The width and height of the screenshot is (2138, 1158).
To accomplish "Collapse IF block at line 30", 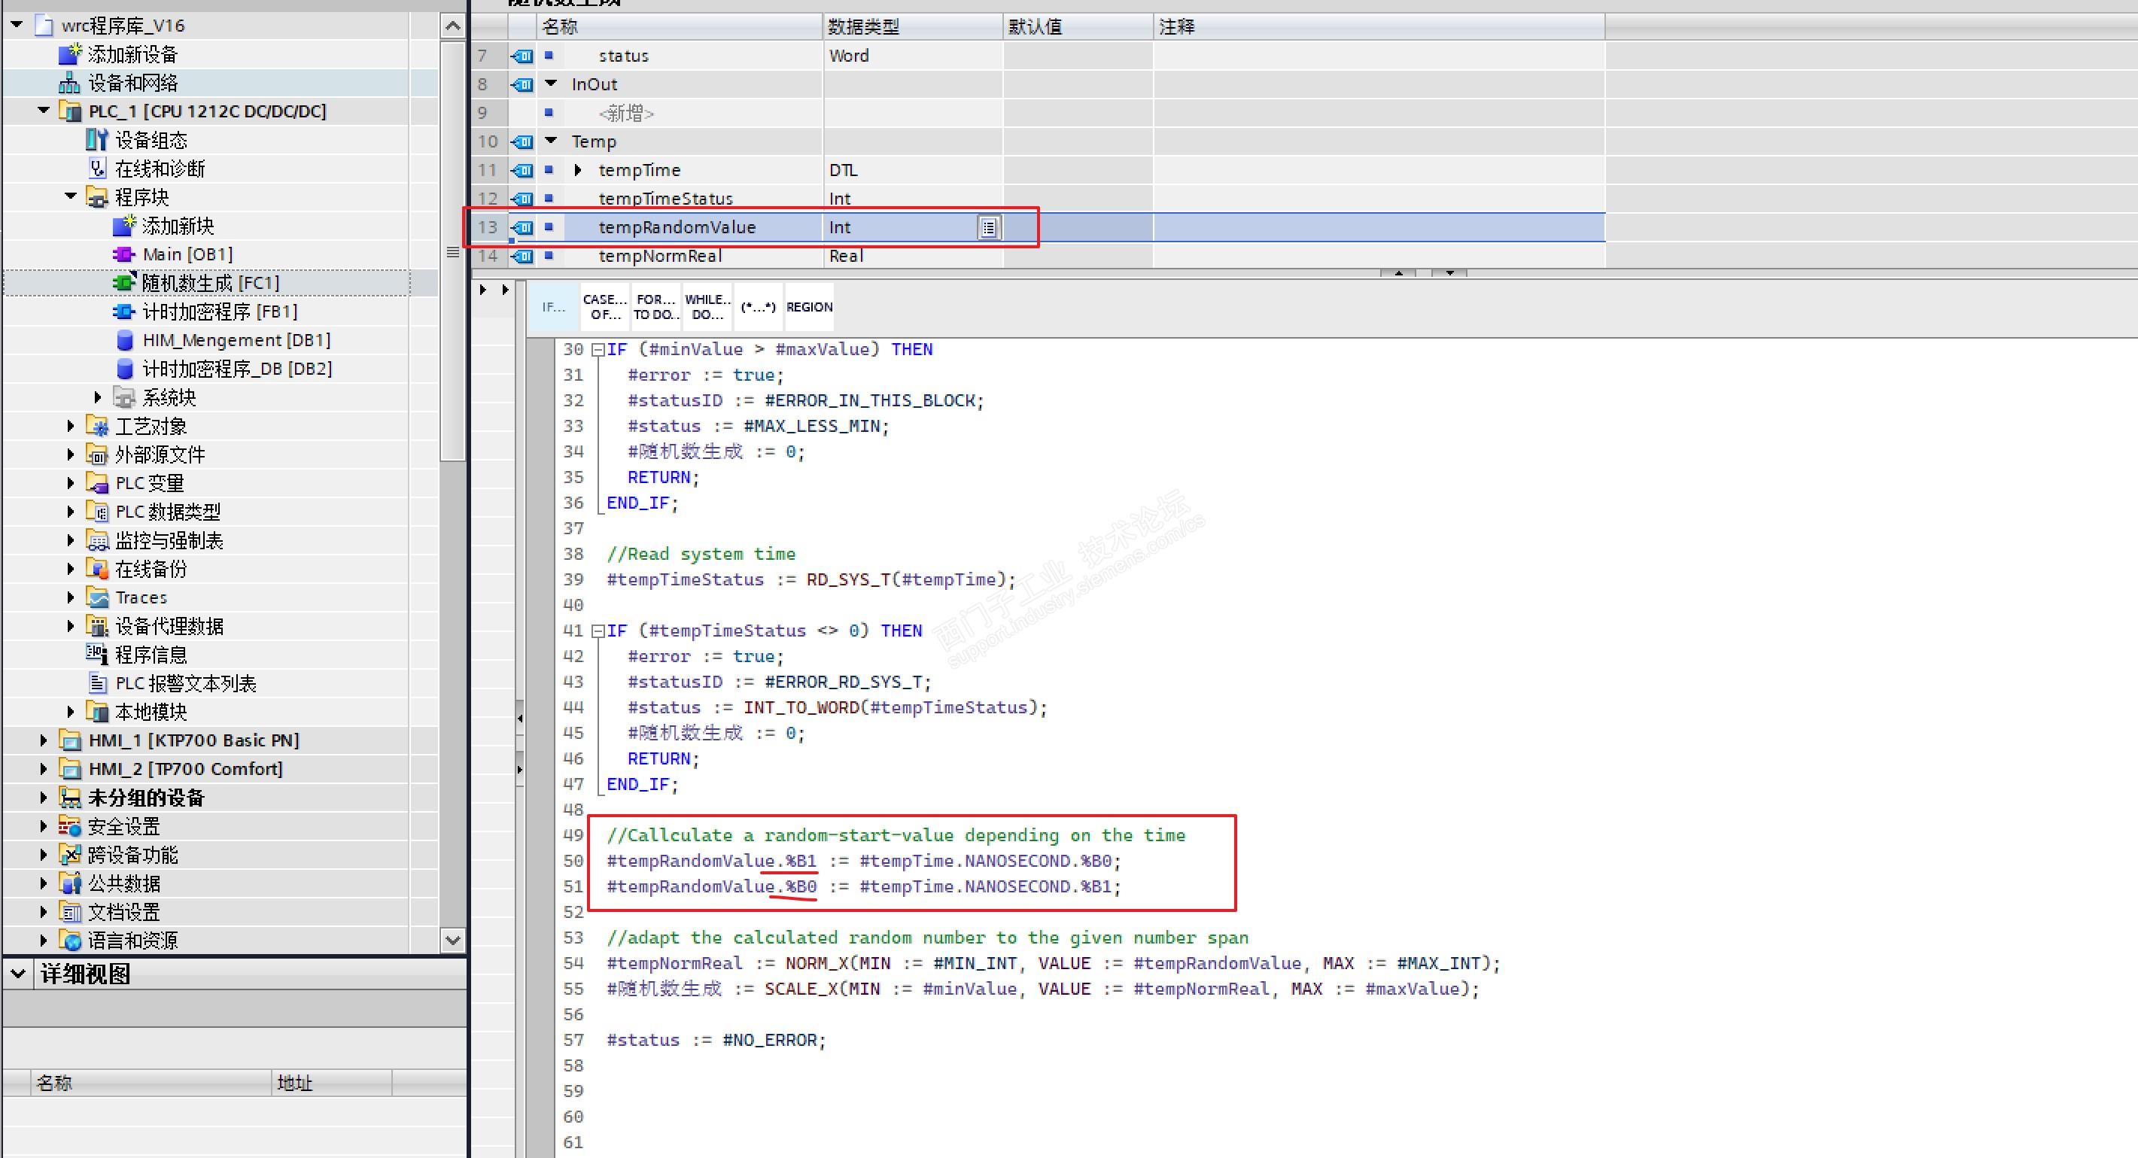I will (x=598, y=351).
